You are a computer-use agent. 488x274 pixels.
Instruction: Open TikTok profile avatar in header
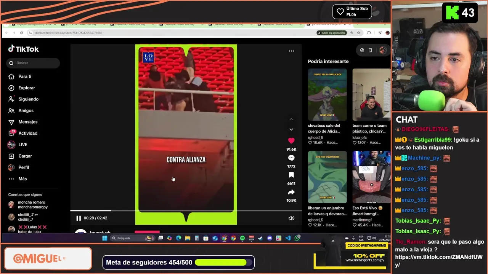(382, 50)
